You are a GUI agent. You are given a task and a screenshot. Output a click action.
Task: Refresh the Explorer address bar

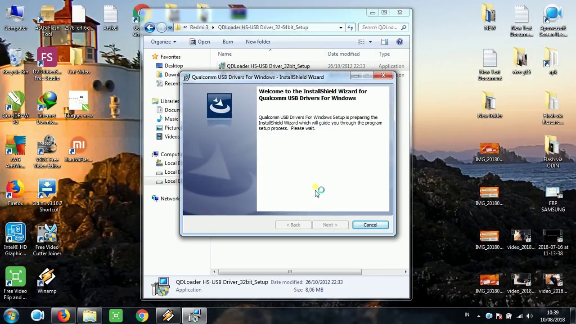[350, 27]
